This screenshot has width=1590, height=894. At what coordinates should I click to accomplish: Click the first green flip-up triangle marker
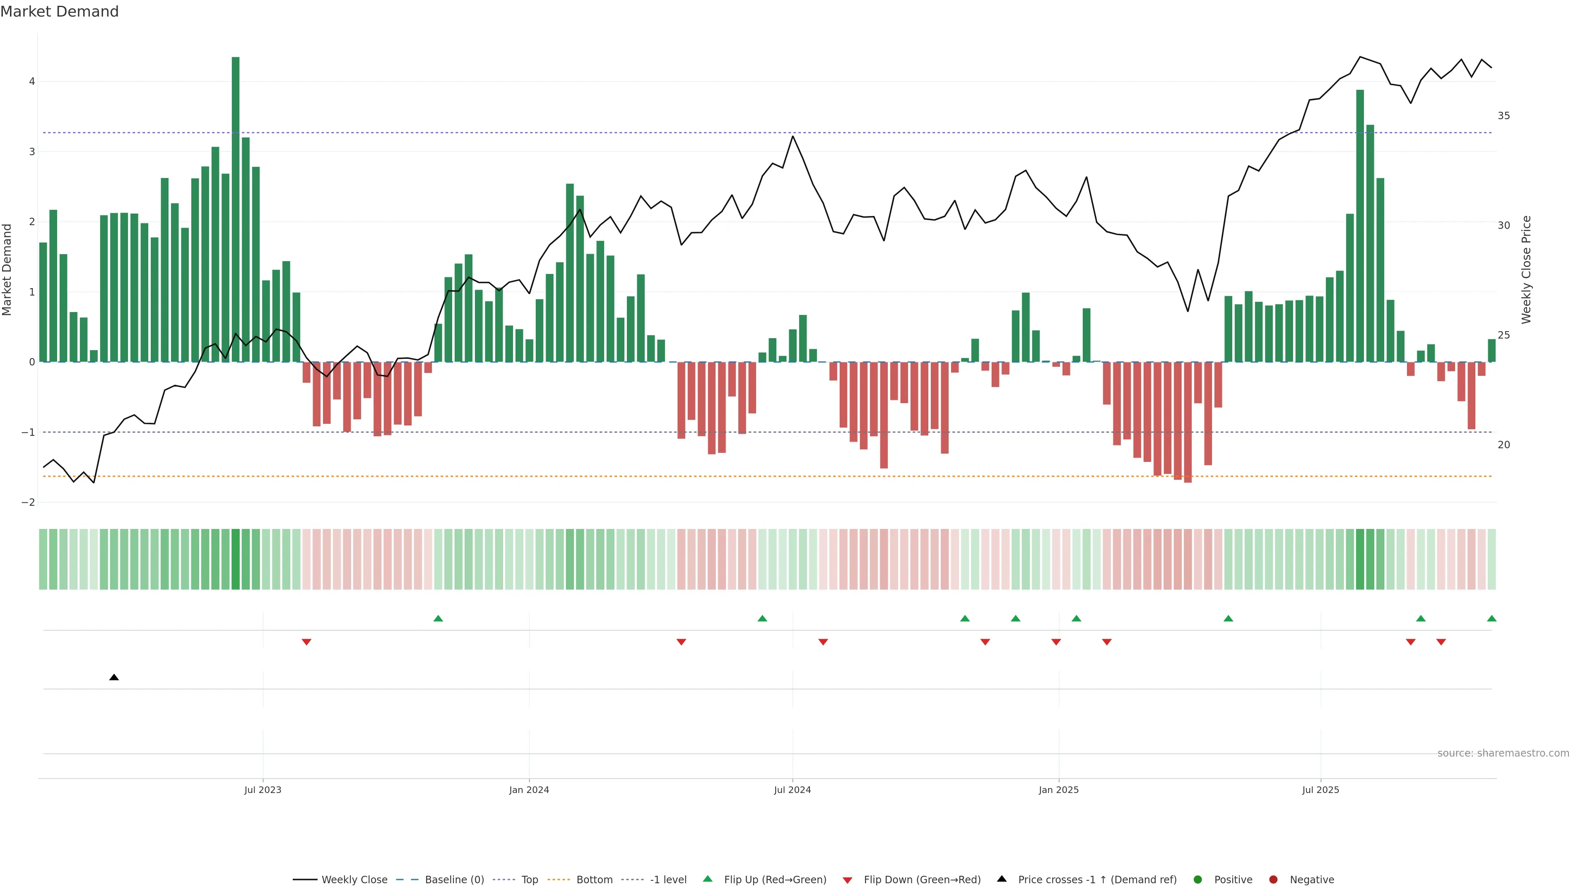(438, 618)
